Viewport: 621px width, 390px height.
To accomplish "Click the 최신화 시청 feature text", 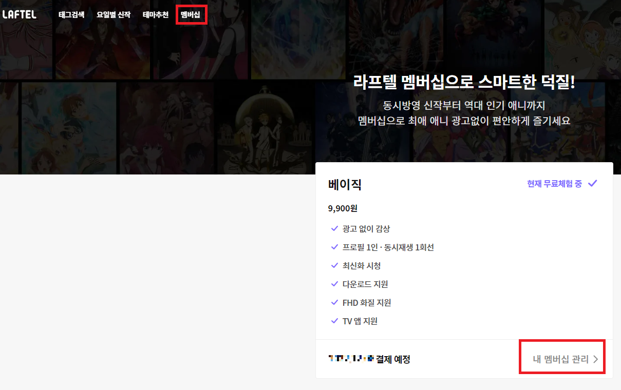I will pyautogui.click(x=362, y=266).
